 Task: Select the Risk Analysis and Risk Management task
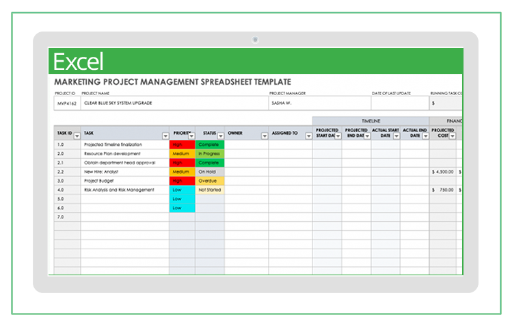point(124,190)
